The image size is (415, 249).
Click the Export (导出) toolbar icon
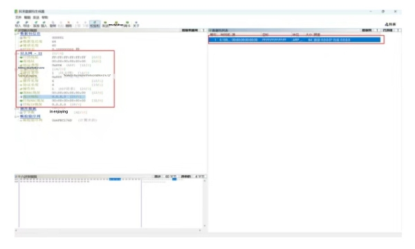coord(26,24)
